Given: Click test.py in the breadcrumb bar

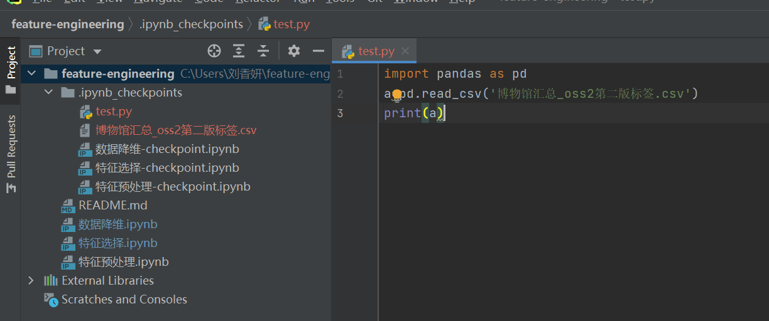Looking at the screenshot, I should 285,24.
